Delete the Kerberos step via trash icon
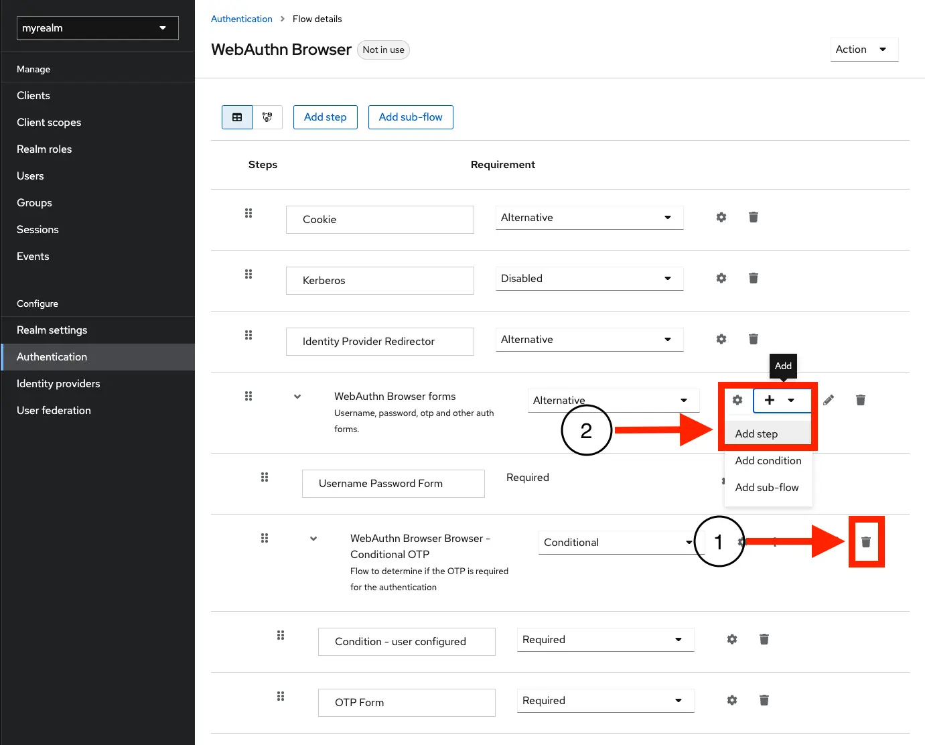This screenshot has height=745, width=925. pos(753,278)
